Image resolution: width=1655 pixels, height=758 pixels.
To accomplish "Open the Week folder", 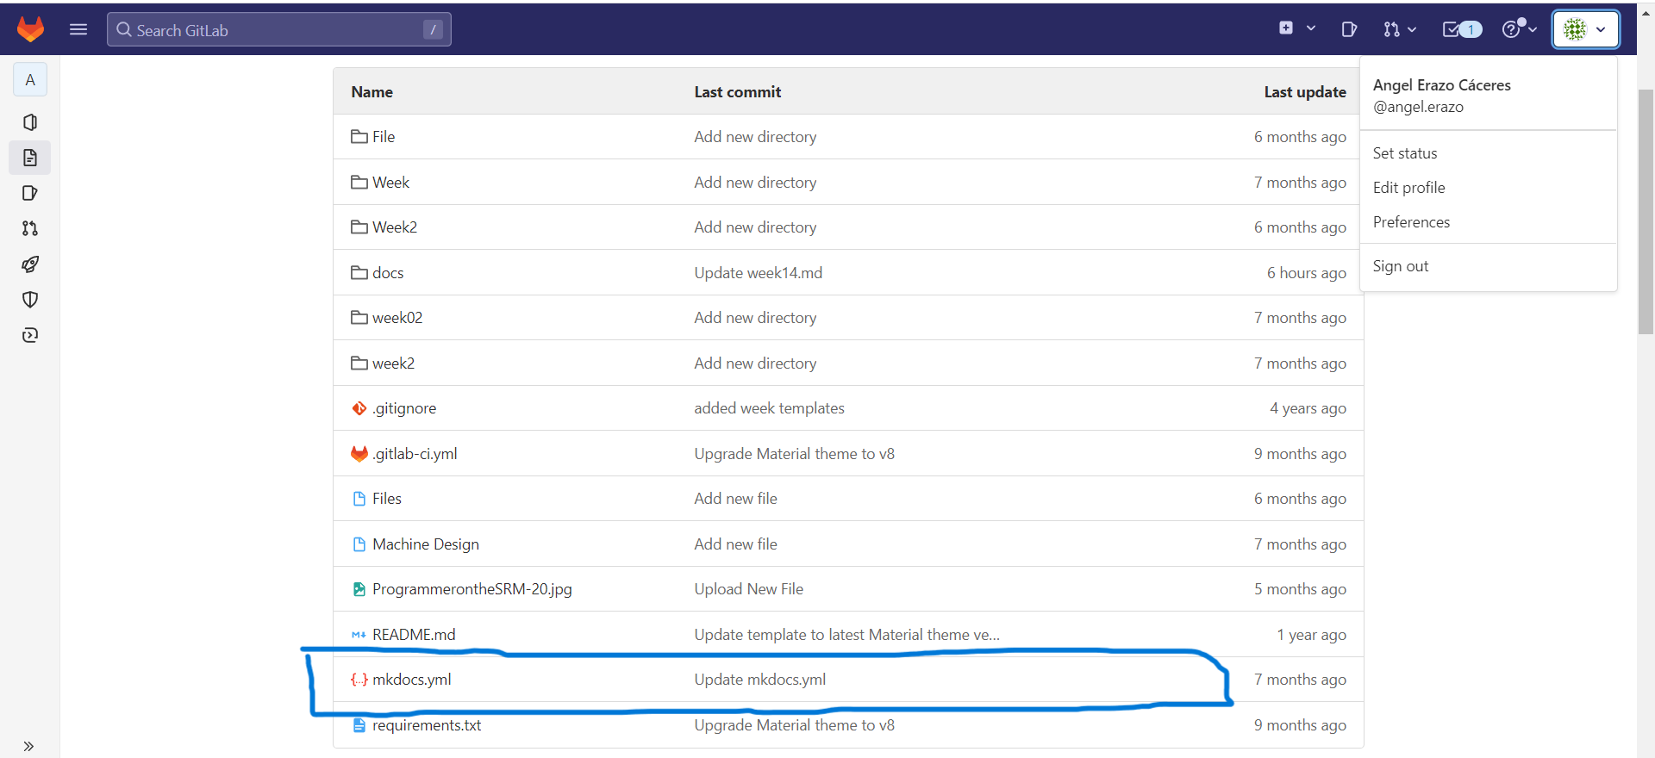I will (x=390, y=183).
